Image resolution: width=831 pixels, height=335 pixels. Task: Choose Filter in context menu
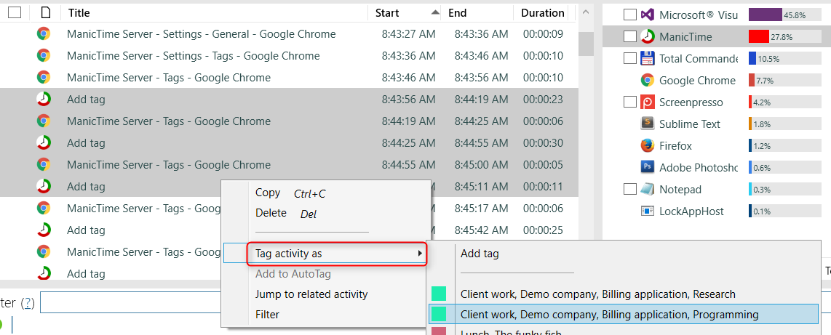267,315
